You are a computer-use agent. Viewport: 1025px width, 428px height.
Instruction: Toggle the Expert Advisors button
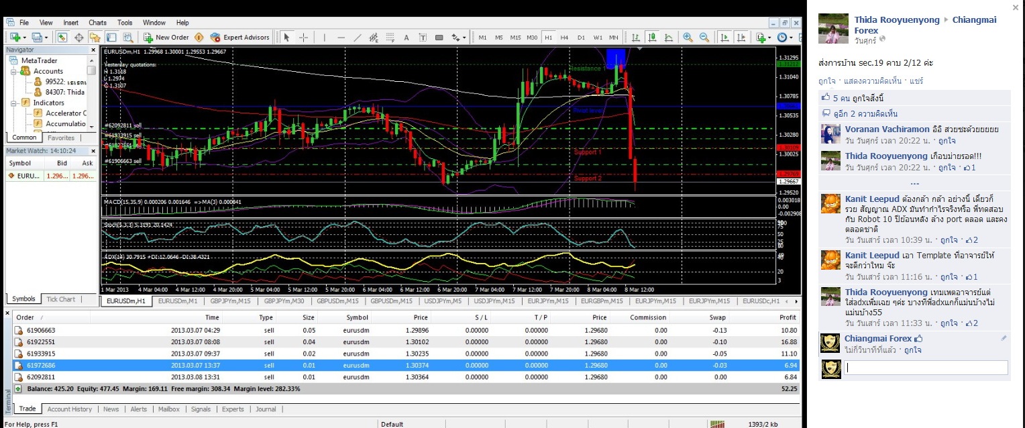pos(239,38)
